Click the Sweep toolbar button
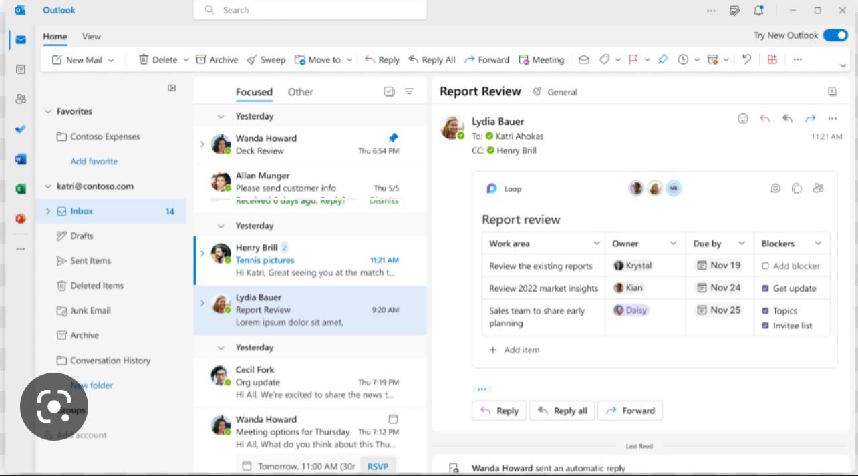Screen dimensions: 858x476 coord(266,59)
